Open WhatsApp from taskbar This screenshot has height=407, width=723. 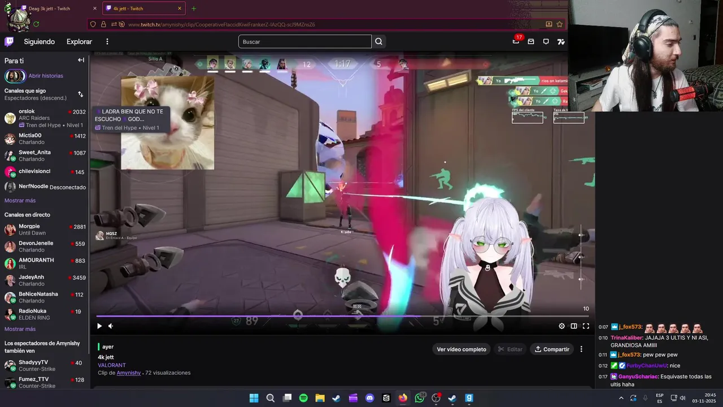[x=420, y=398]
